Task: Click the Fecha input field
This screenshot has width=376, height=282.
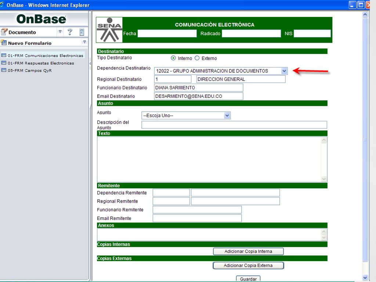Action: pos(167,33)
